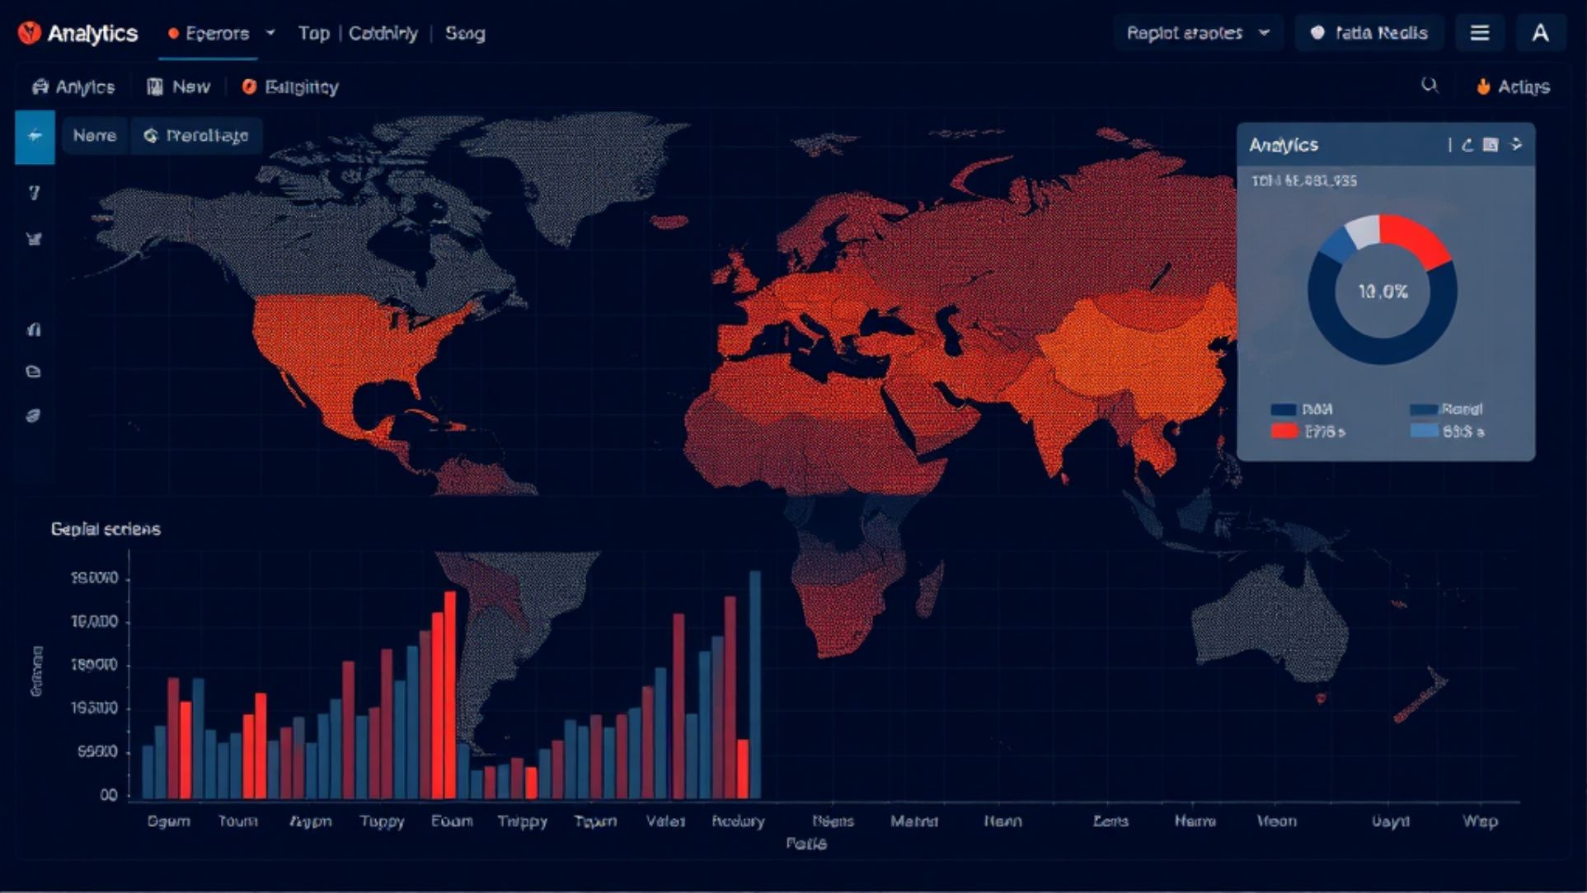Click the Analytics logo icon
This screenshot has height=893, width=1587.
click(29, 33)
